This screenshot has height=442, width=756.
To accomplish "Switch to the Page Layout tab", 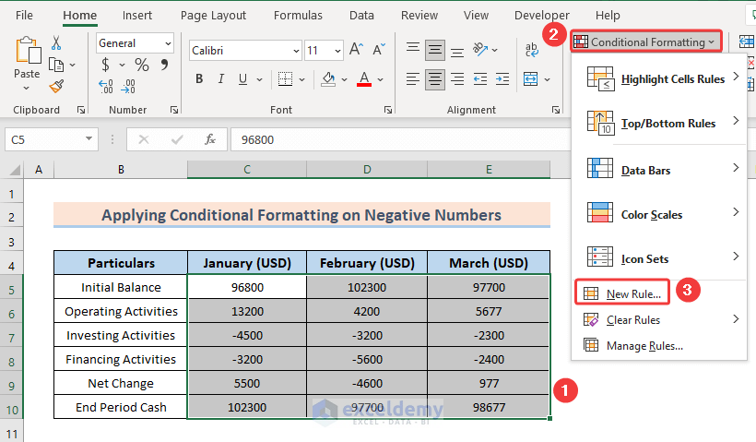I will pyautogui.click(x=213, y=16).
